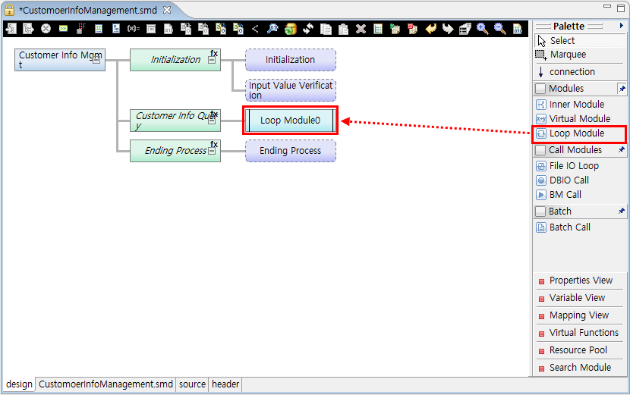Toggle the pin on the Call Modules drawer
Viewport: 630px width, 395px height.
[x=622, y=149]
